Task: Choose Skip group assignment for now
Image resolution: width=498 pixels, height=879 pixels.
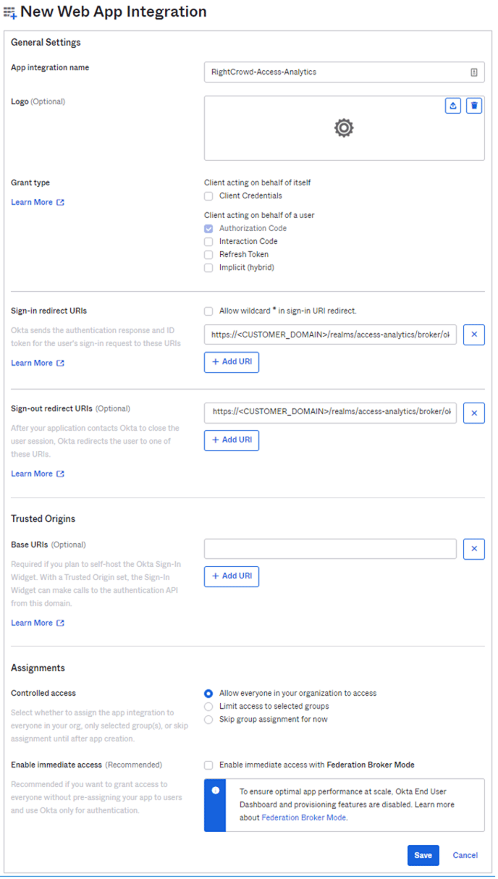Action: click(x=209, y=720)
